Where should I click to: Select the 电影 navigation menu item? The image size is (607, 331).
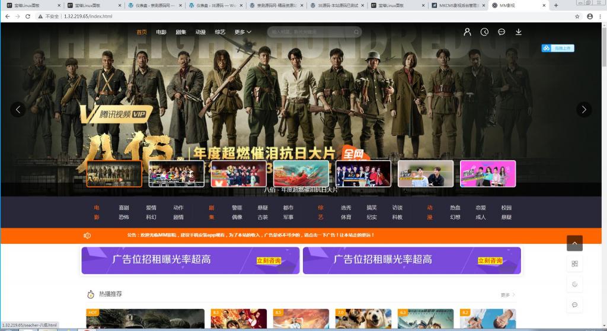pyautogui.click(x=161, y=32)
